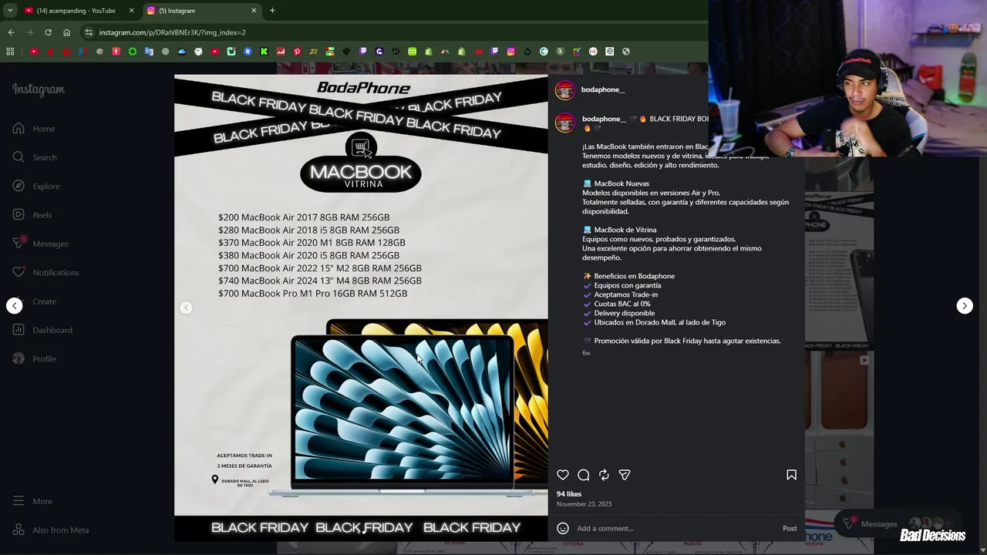Image resolution: width=987 pixels, height=555 pixels.
Task: Open Dashboard in the sidebar
Action: tap(42, 330)
